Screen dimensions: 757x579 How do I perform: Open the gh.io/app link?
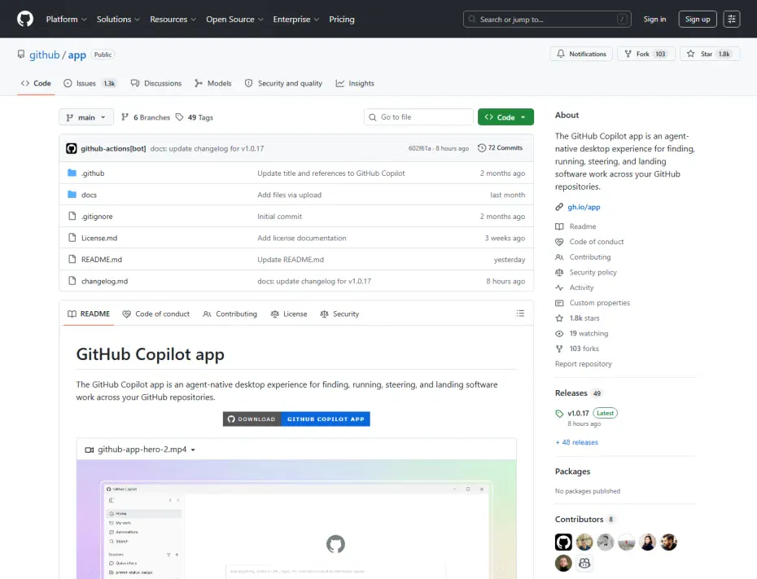[x=584, y=207]
